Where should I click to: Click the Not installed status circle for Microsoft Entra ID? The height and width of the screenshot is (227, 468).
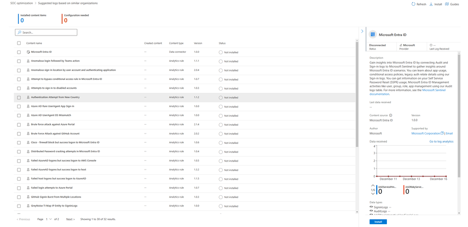(220, 52)
